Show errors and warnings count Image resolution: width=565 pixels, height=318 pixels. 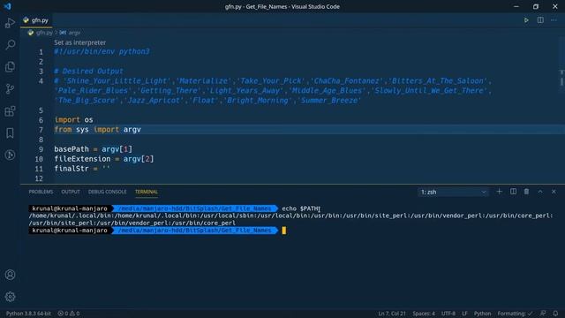[x=69, y=314]
